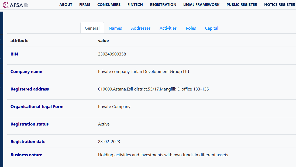Go to the PUBLIC REGISTER
This screenshot has height=167, width=296.
click(242, 5)
